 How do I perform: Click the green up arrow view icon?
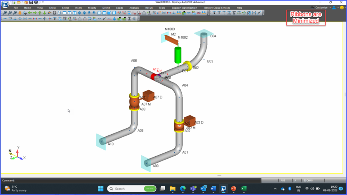(x=40, y=13)
